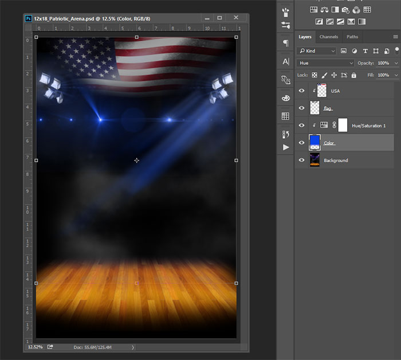The width and height of the screenshot is (401, 360).
Task: Add a Black & White adjustment
Action: click(x=335, y=10)
